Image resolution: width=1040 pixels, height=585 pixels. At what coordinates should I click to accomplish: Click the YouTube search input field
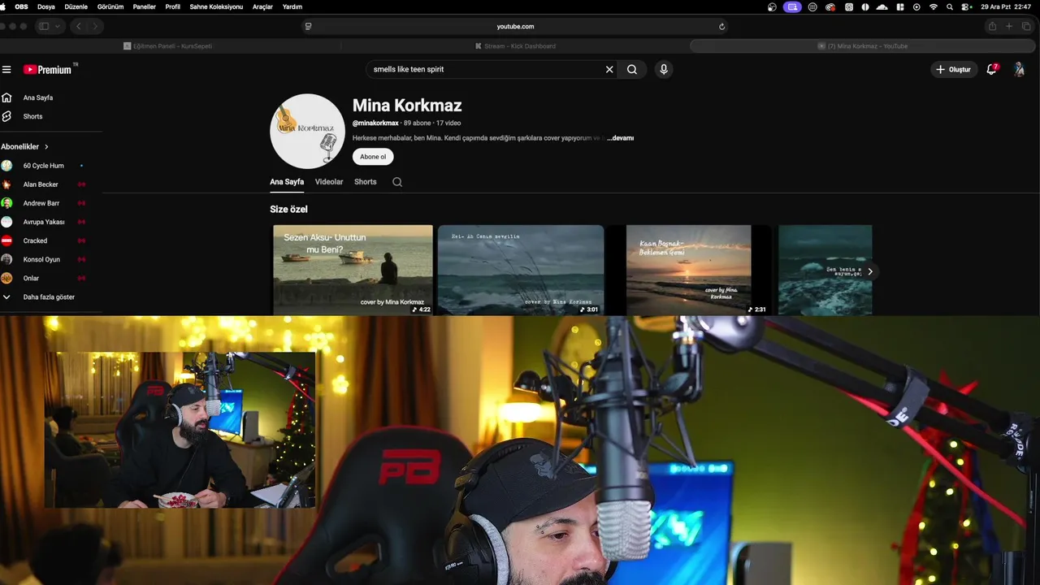click(x=486, y=70)
